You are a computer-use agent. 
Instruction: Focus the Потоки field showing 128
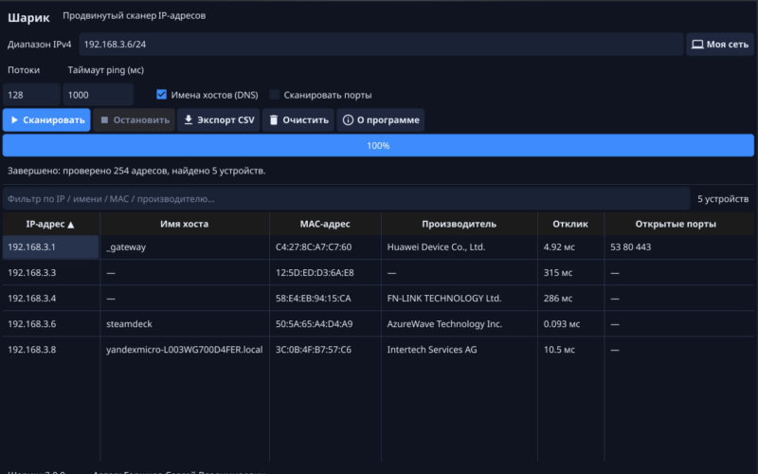tap(32, 95)
